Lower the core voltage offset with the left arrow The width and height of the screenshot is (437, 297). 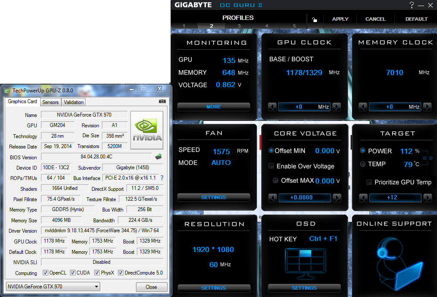[272, 198]
